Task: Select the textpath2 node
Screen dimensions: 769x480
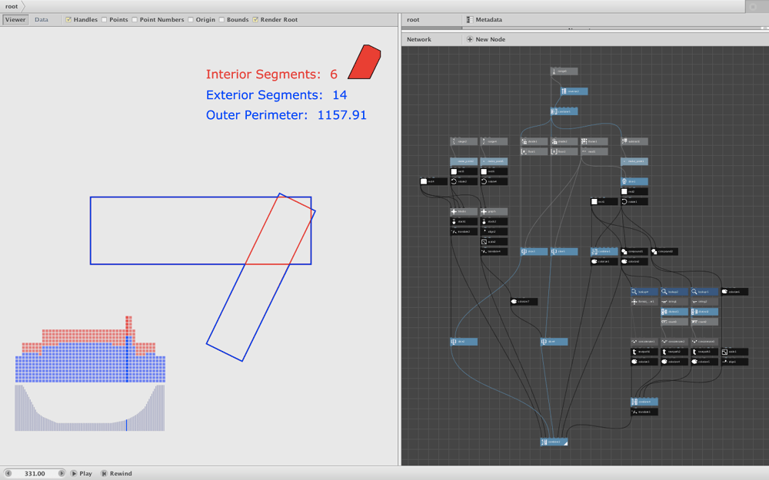Action: tap(674, 352)
